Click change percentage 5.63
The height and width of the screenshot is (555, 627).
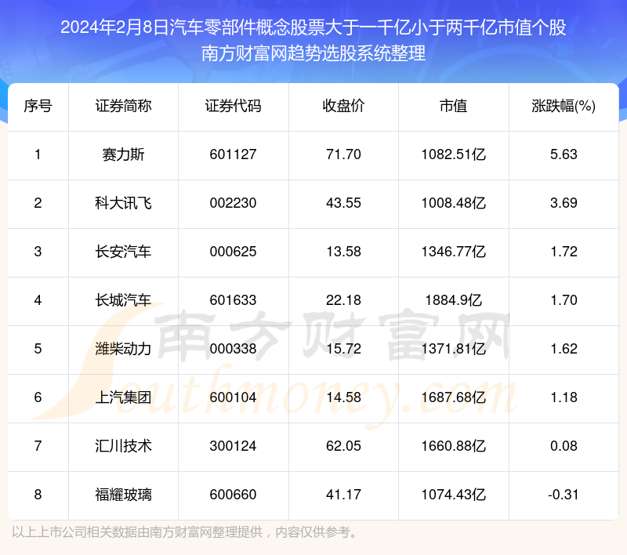[x=564, y=154]
